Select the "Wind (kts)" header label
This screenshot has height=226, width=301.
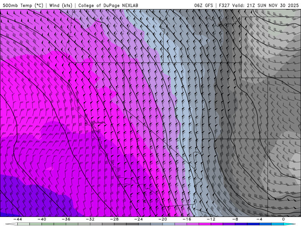tap(61, 6)
